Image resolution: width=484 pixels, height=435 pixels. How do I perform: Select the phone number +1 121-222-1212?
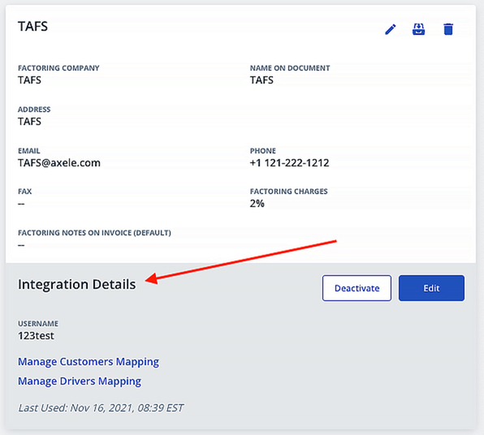[x=290, y=163]
